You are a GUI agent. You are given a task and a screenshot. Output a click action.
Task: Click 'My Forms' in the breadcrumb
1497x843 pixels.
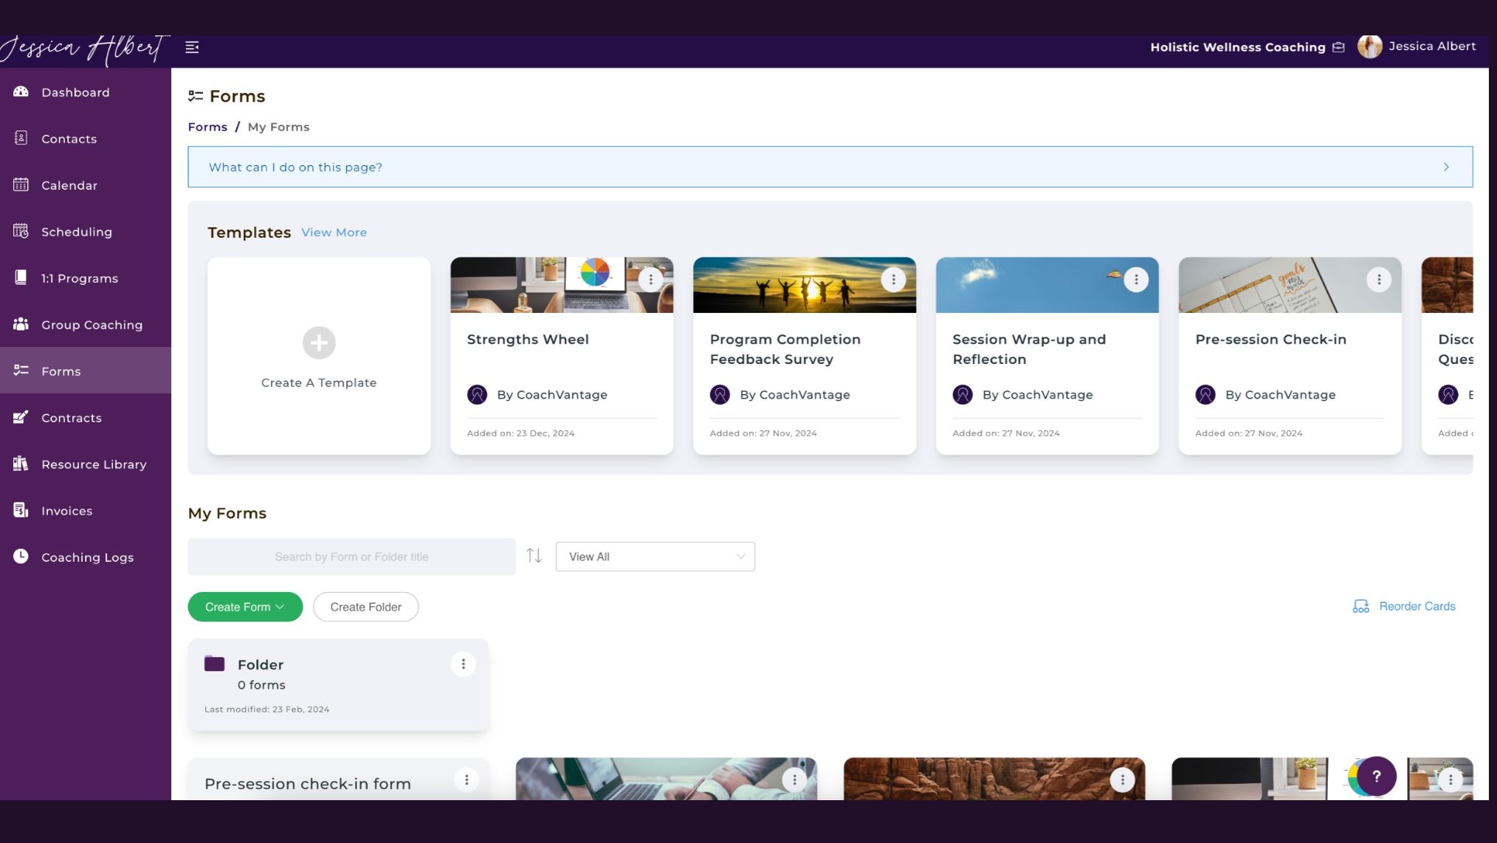278,127
